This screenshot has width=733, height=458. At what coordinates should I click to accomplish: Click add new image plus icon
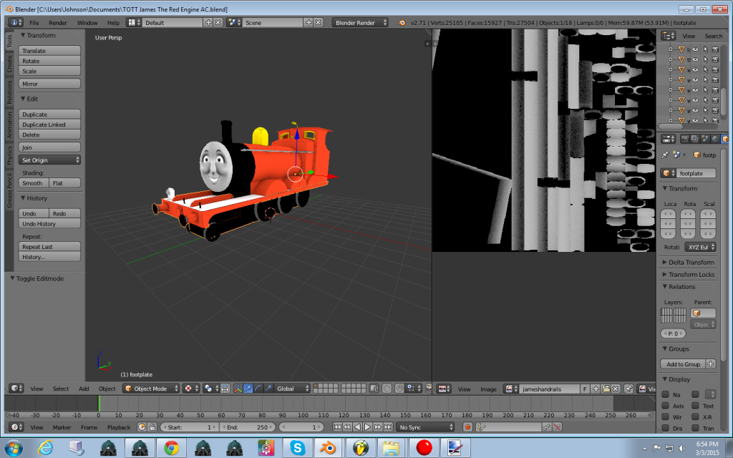(596, 389)
